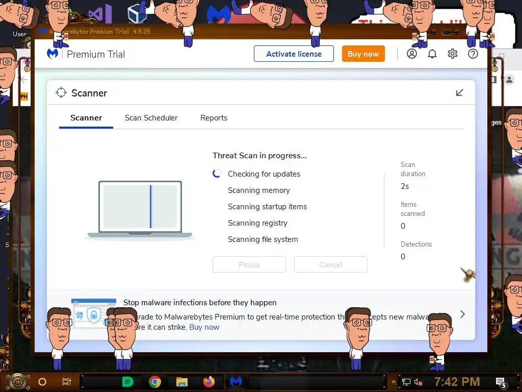The height and width of the screenshot is (392, 522).
Task: Open File Explorer from taskbar
Action: 182,382
